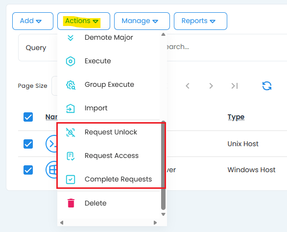Click the Import arrow icon

pyautogui.click(x=71, y=108)
